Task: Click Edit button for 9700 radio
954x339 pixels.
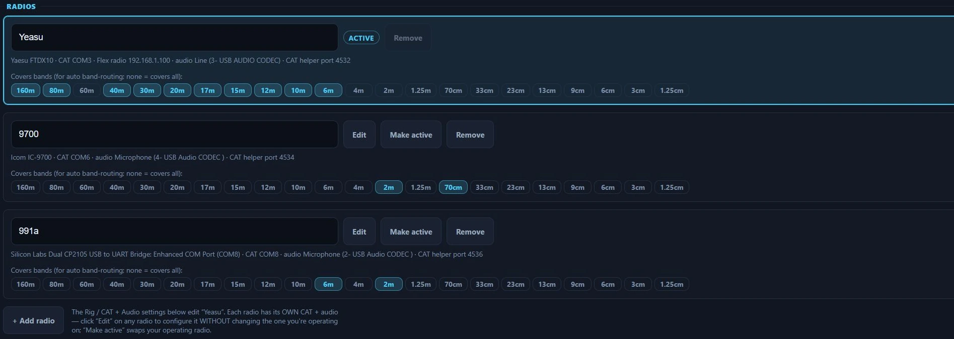Action: pyautogui.click(x=359, y=135)
